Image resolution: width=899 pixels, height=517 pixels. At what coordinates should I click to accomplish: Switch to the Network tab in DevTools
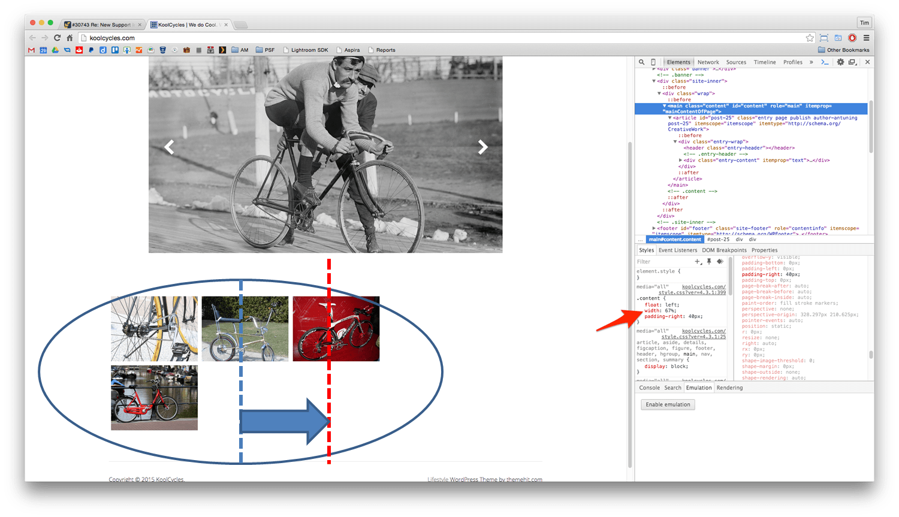(708, 62)
